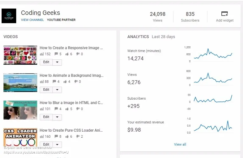The height and width of the screenshot is (158, 243).
Task: Click thumbs-down icon for Animate Background video
Action: pos(76,81)
